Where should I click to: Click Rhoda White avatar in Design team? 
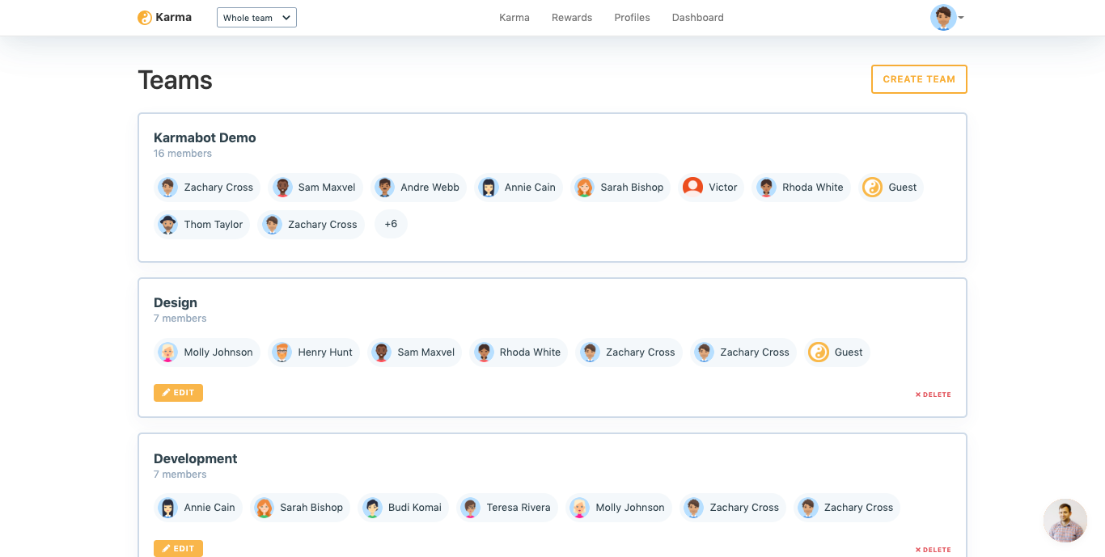click(x=484, y=352)
